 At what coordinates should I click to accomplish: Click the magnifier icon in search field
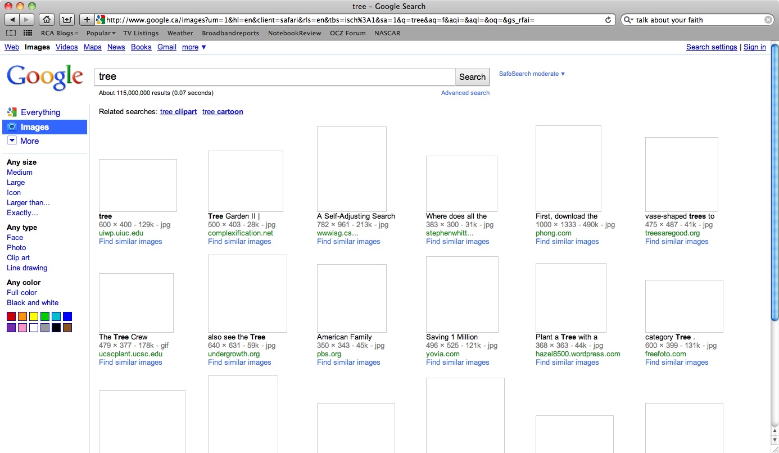tap(628, 20)
